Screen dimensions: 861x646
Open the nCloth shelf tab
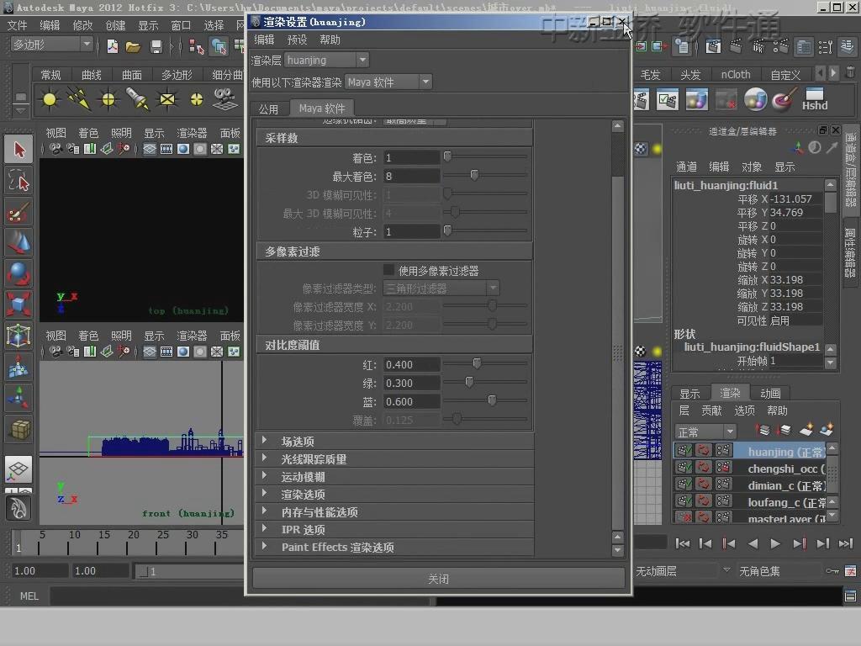pos(735,74)
